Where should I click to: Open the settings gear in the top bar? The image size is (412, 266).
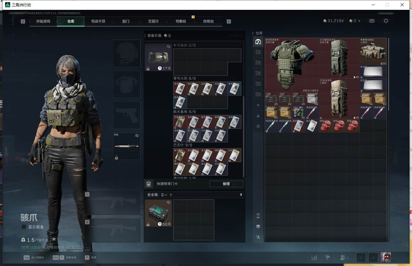click(x=386, y=21)
